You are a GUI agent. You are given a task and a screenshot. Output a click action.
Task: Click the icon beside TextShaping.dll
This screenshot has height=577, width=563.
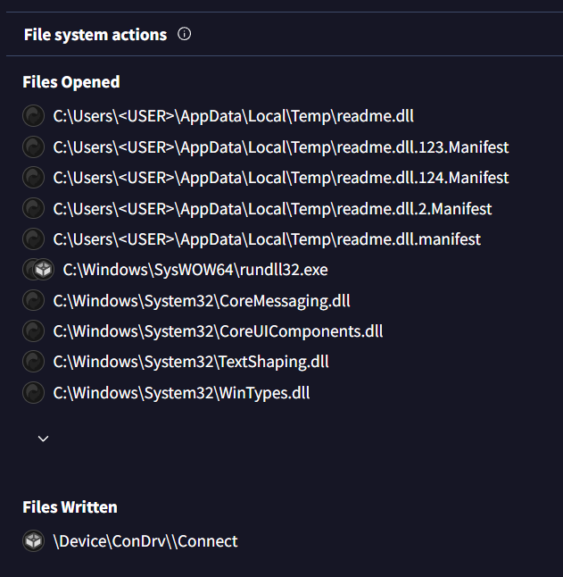33,362
